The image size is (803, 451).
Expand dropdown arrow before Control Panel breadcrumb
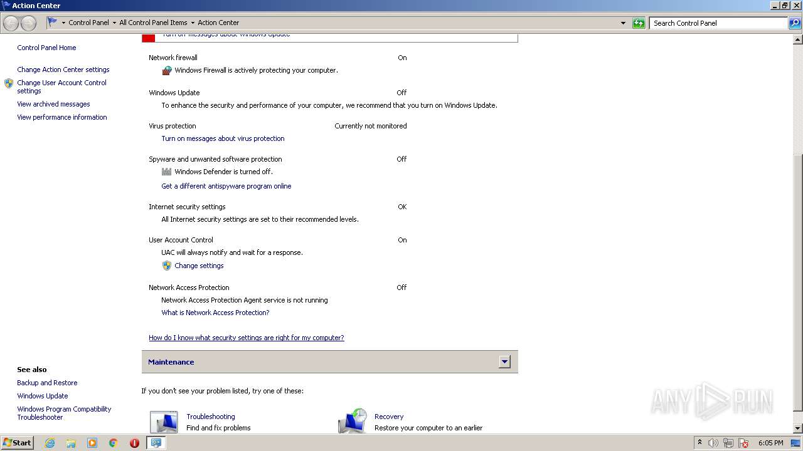click(63, 23)
